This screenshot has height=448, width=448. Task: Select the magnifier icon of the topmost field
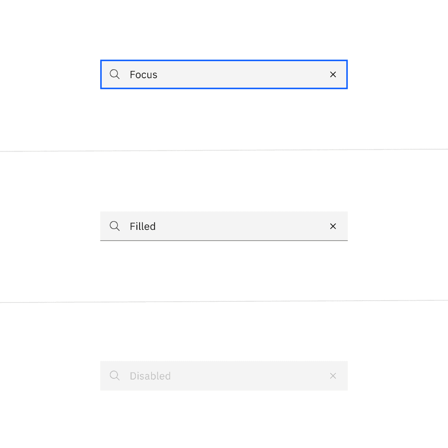[115, 74]
